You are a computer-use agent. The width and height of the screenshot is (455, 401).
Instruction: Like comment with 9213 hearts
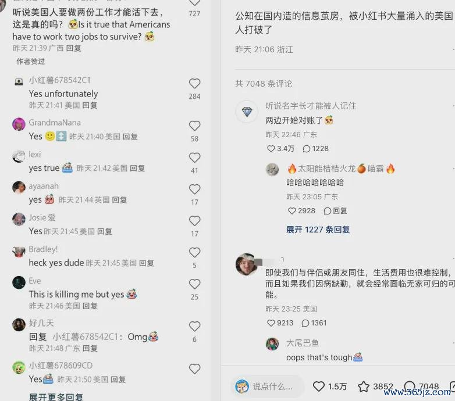271,323
